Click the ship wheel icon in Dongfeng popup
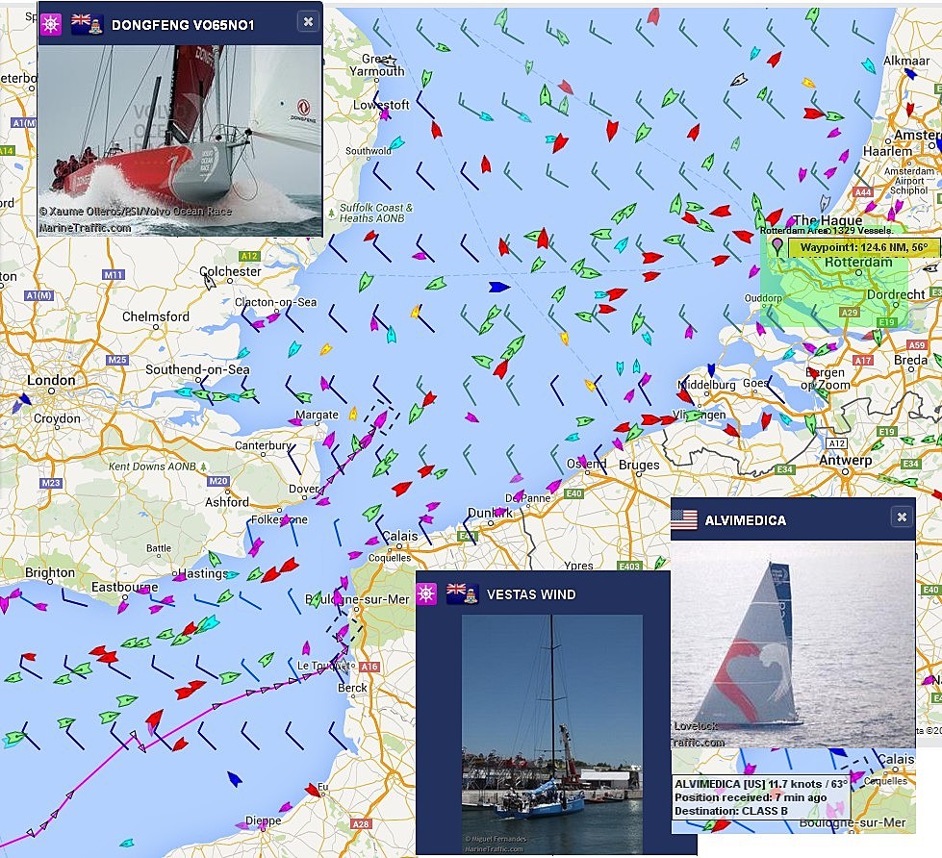Image resolution: width=942 pixels, height=858 pixels. coord(51,25)
